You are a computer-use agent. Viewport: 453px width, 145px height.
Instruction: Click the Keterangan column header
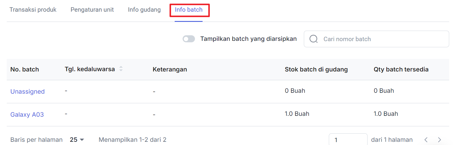tap(170, 69)
